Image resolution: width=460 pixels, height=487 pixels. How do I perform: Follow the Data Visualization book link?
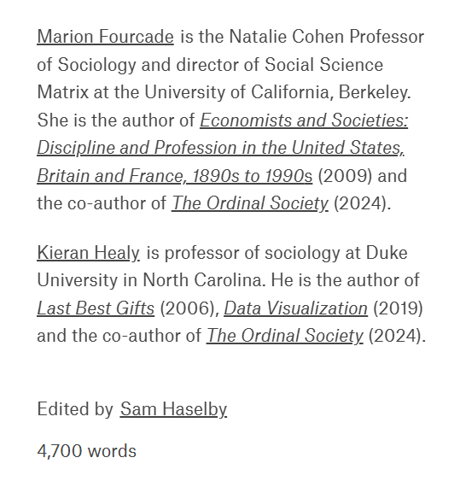[x=295, y=308]
